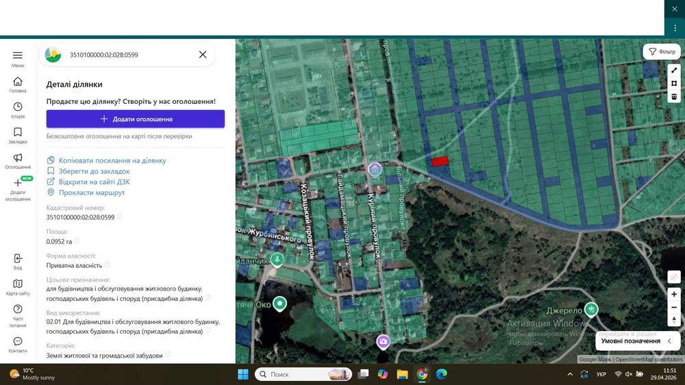Click the purple Додати оголошення button
The image size is (685, 385).
(136, 118)
